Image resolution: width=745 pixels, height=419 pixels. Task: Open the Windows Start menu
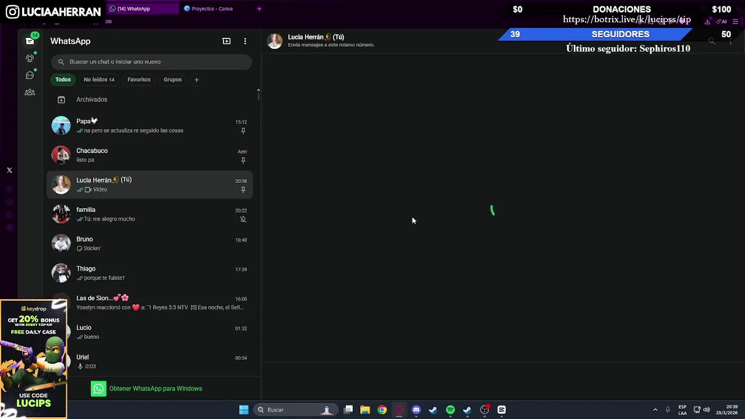point(244,410)
